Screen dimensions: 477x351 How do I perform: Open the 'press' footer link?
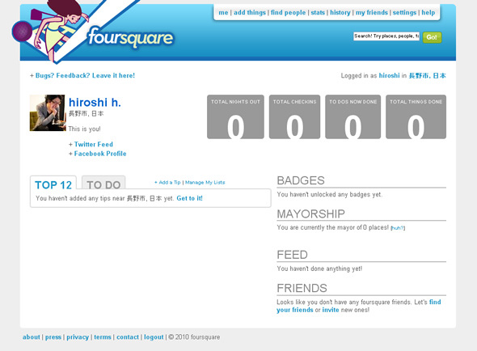[53, 337]
